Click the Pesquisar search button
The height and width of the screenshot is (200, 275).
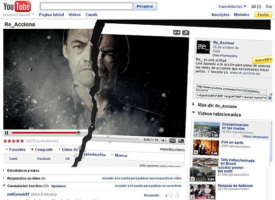point(145,6)
